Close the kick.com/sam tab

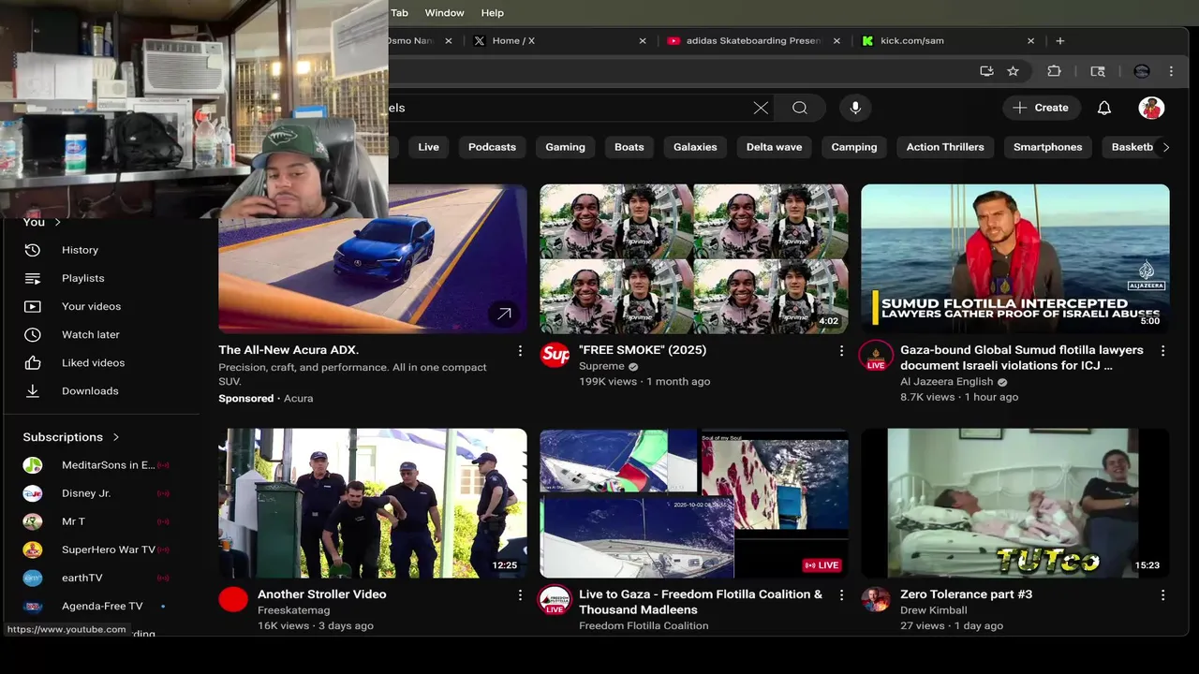1030,41
